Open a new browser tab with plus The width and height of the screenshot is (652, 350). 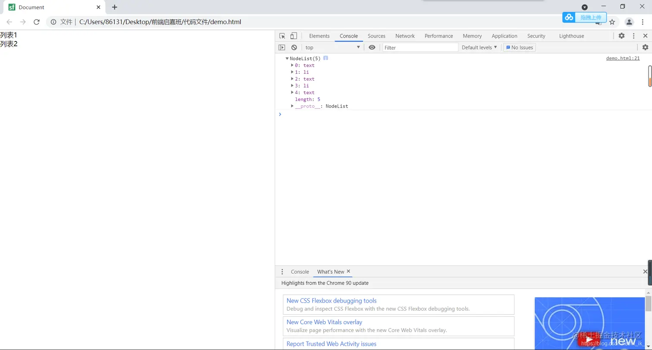pyautogui.click(x=114, y=7)
